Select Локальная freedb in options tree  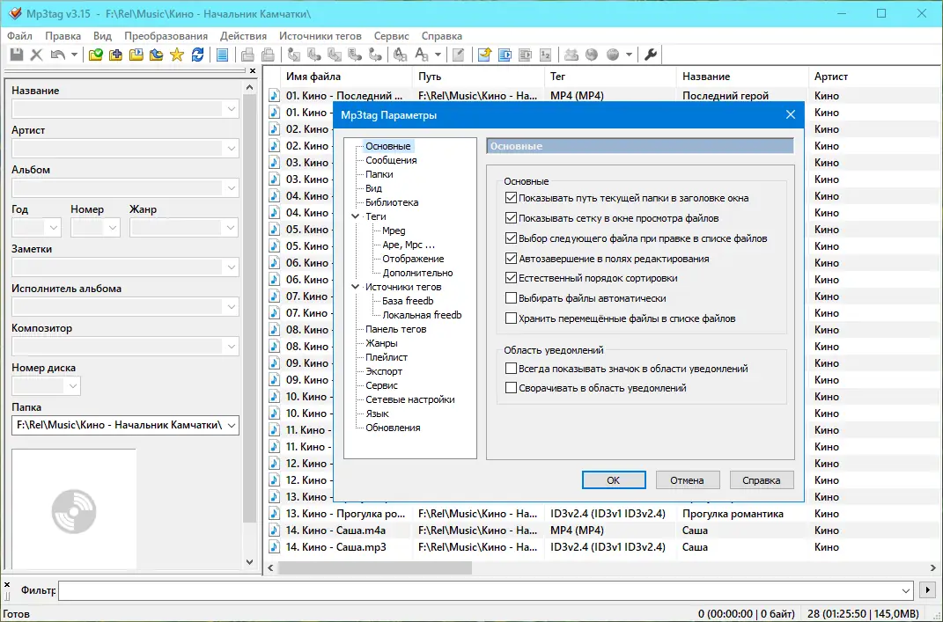point(422,315)
